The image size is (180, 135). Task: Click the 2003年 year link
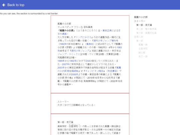(61, 68)
